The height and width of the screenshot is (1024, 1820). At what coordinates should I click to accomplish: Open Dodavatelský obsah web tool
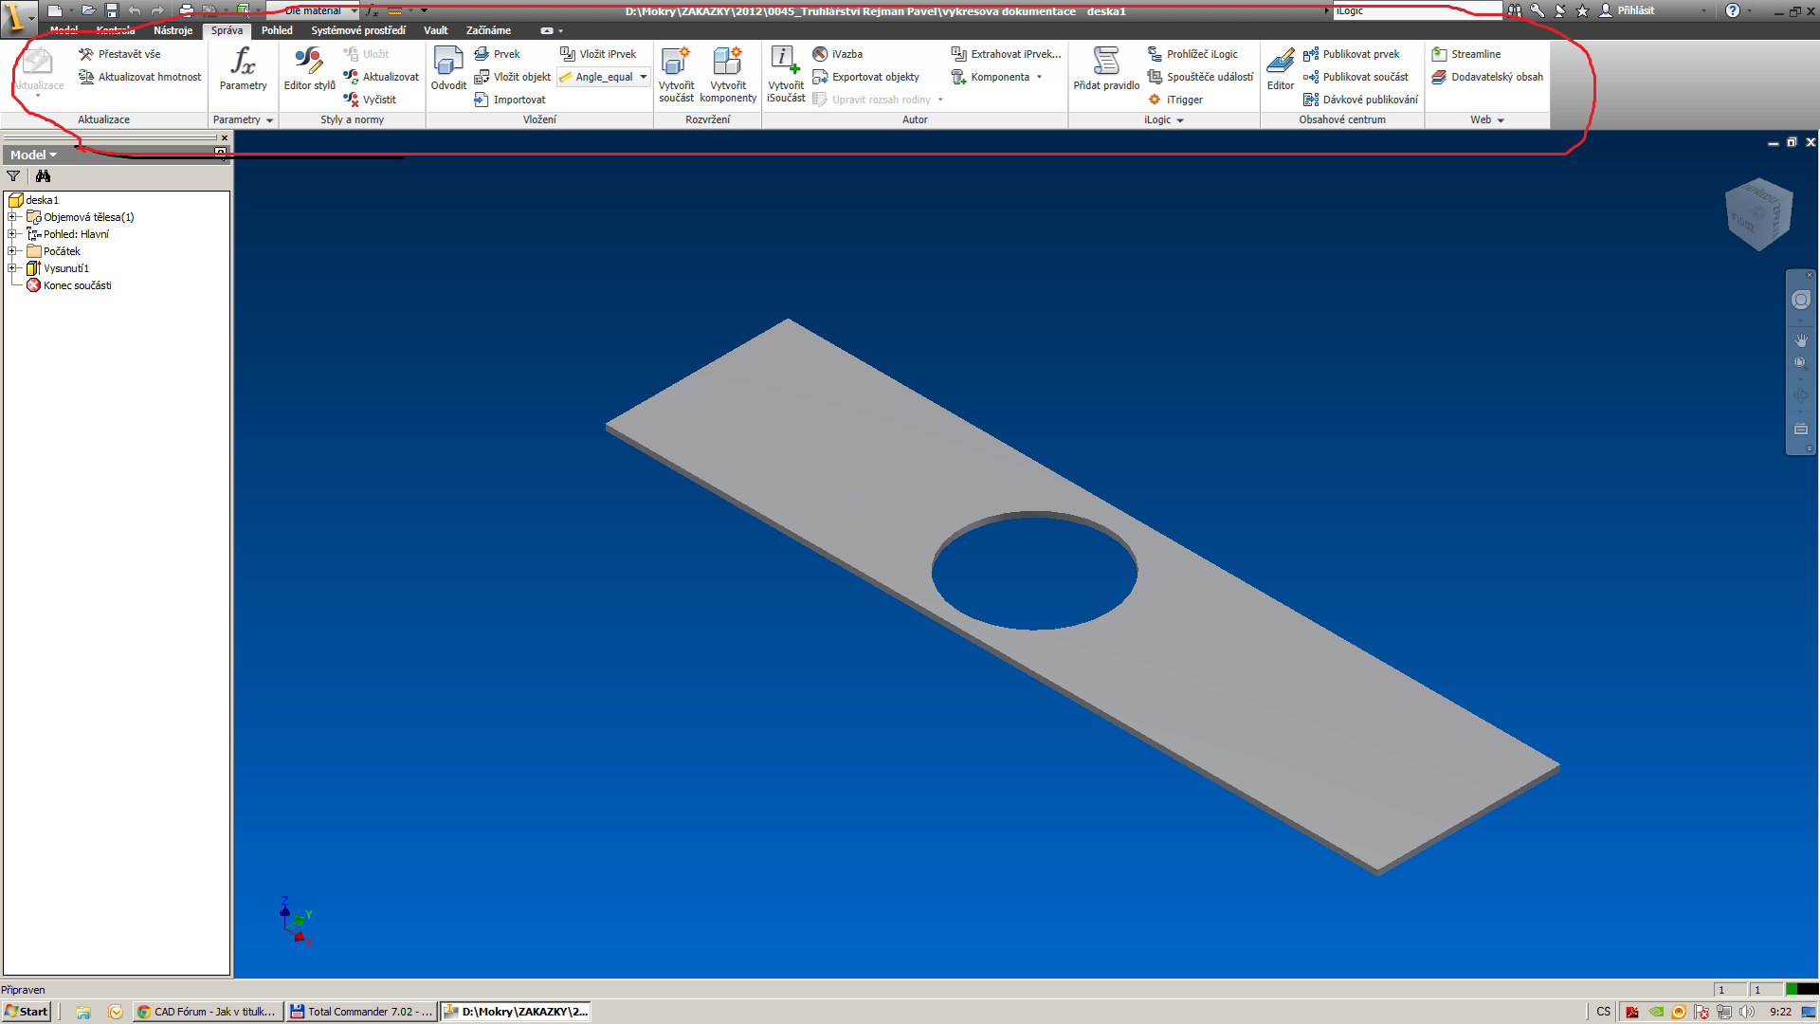(x=1488, y=77)
